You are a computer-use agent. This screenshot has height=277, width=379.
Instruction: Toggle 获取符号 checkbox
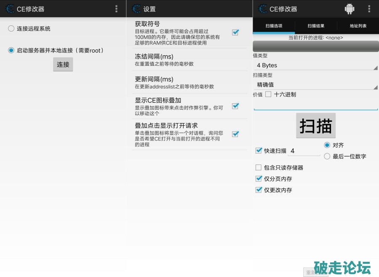click(x=235, y=32)
